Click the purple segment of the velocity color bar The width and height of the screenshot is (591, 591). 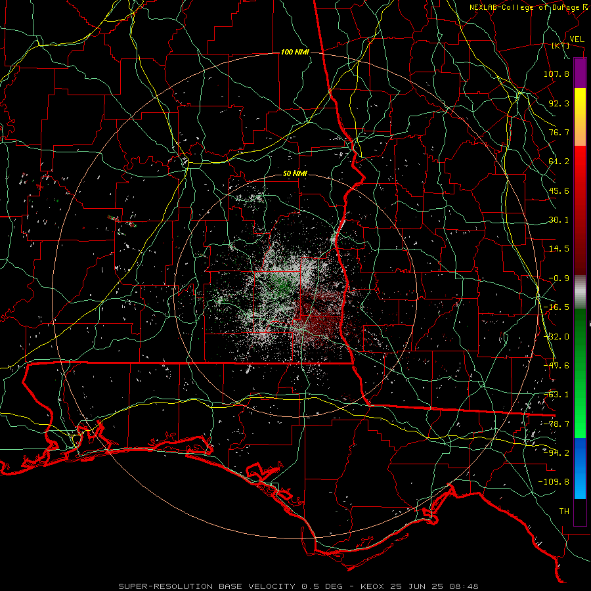click(580, 74)
